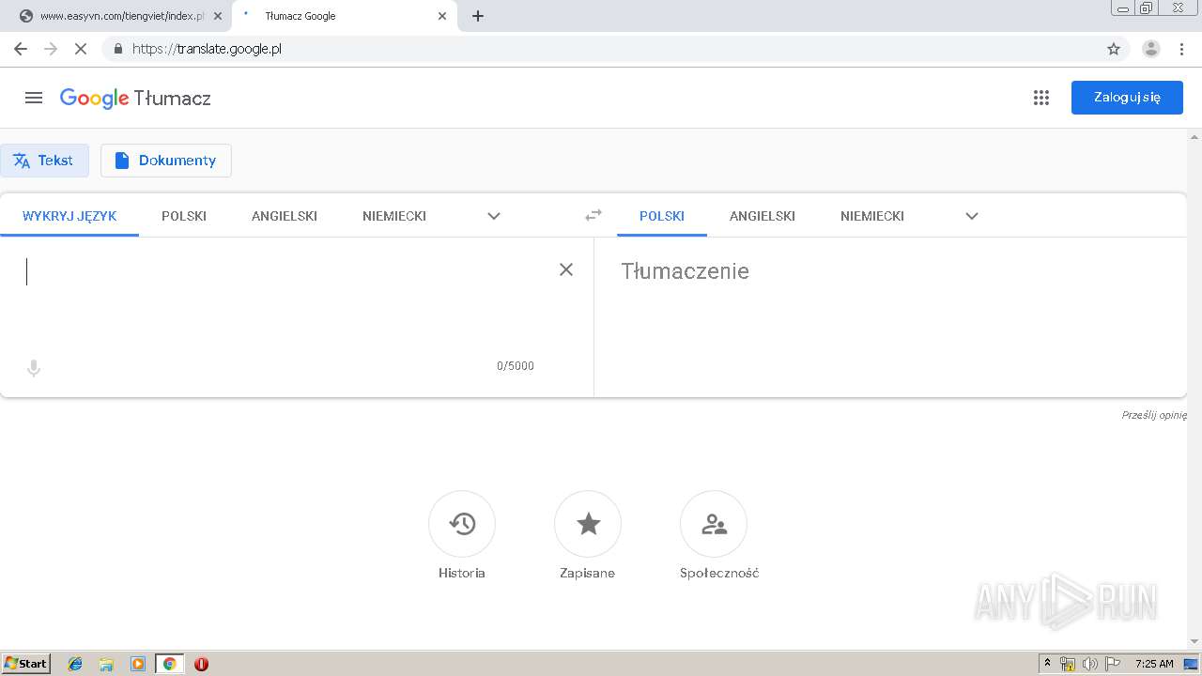Open the Windows Start menu

[x=26, y=664]
